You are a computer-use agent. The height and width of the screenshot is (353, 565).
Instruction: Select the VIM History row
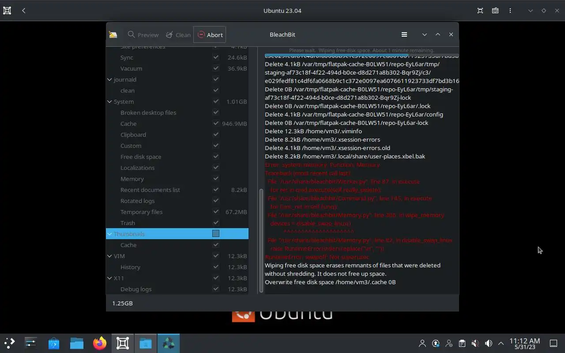[177, 267]
